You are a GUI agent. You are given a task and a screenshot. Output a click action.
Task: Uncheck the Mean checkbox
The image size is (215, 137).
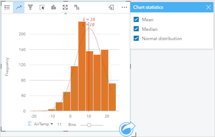tap(136, 20)
